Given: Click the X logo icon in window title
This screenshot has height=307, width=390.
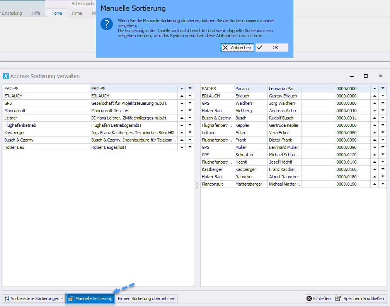Looking at the screenshot, I should (x=6, y=76).
